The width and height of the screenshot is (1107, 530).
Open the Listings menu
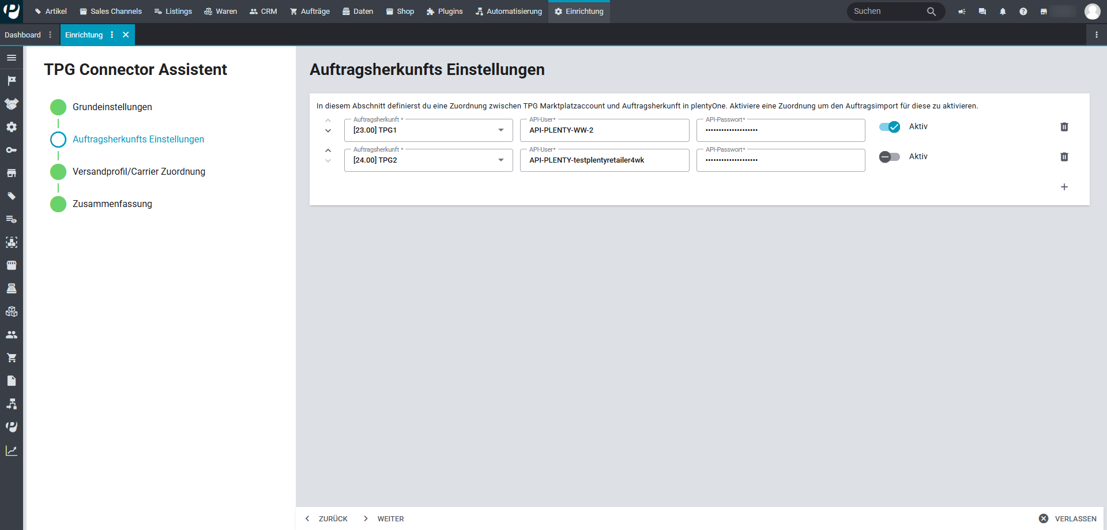173,12
